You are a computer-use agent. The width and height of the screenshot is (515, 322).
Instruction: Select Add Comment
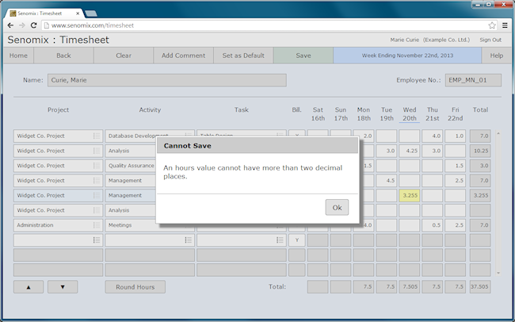coord(183,56)
